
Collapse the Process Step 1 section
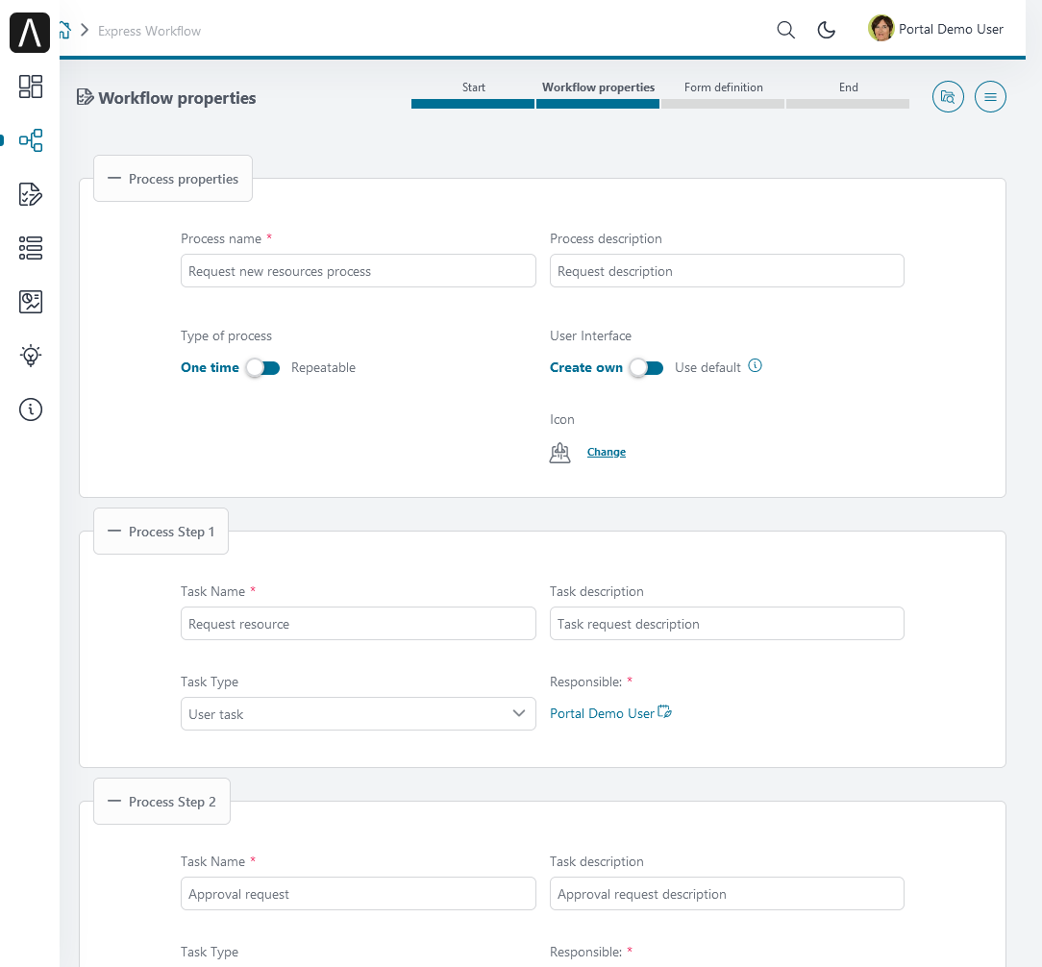161,532
